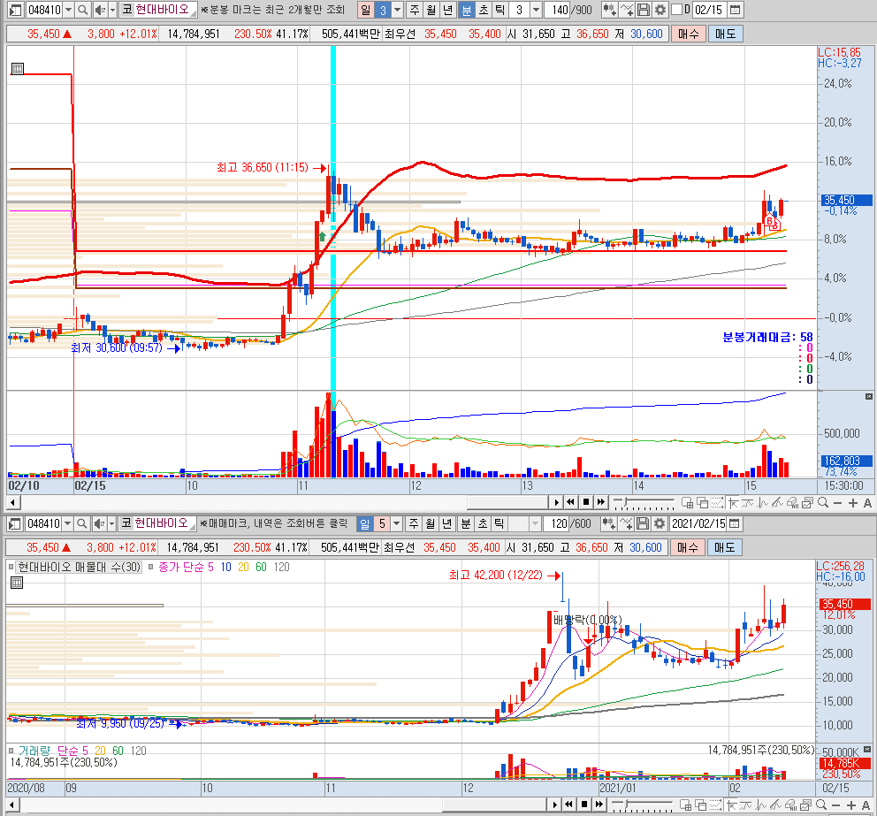This screenshot has height=816, width=877.
Task: Open day interval dropdown beside 5 in bottom chart
Action: pyautogui.click(x=397, y=524)
